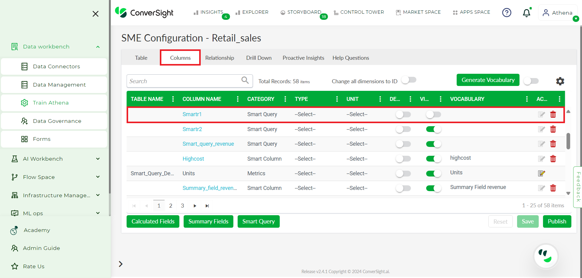Delete the Highcost row with trash icon

(553, 159)
